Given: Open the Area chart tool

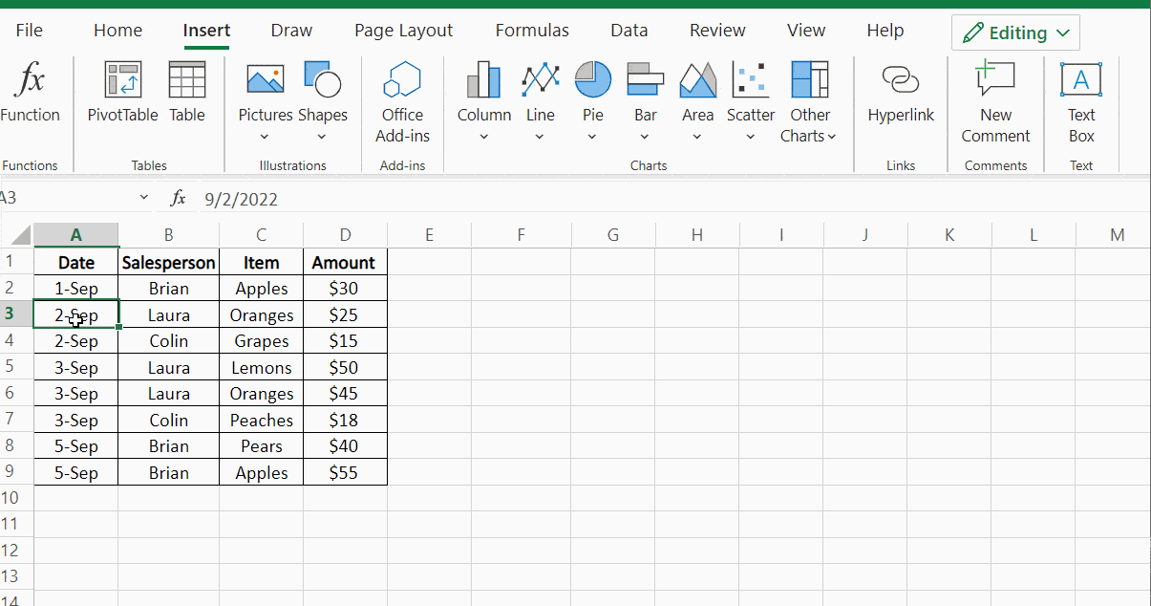Looking at the screenshot, I should [x=697, y=96].
